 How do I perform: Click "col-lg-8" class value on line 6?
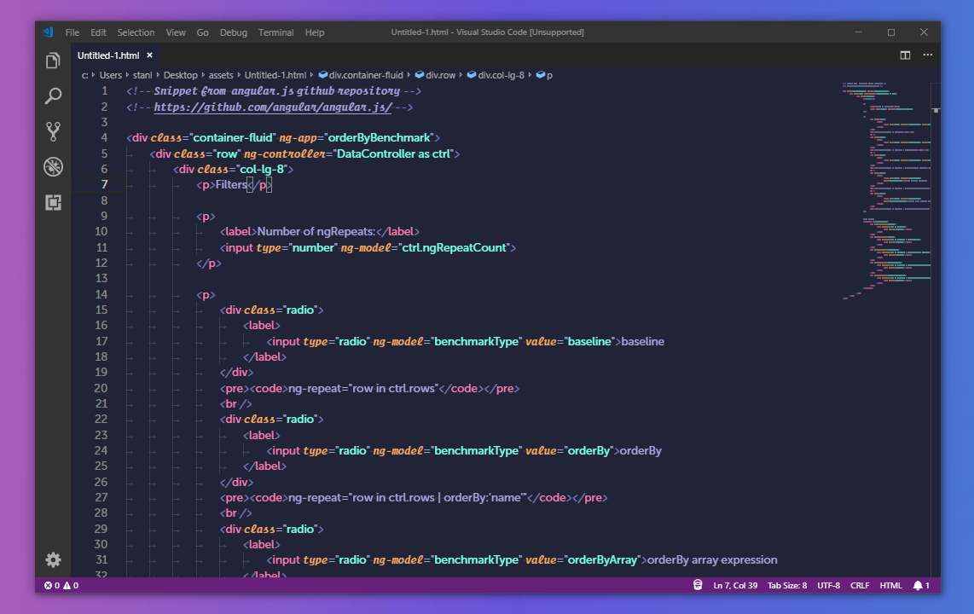click(262, 169)
